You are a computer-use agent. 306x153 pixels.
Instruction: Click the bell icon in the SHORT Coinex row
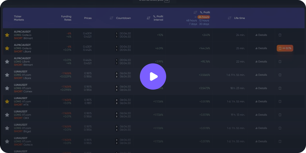coord(280,88)
